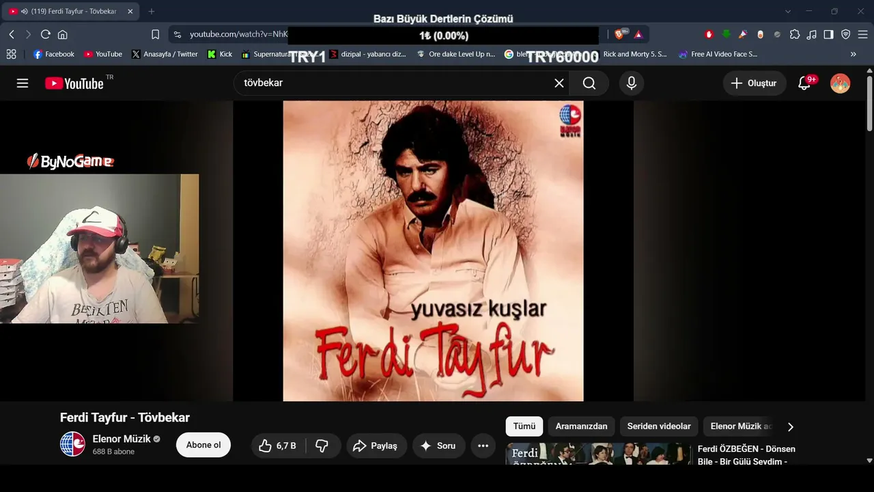Clear the search text with X
The width and height of the screenshot is (874, 492).
click(x=559, y=83)
